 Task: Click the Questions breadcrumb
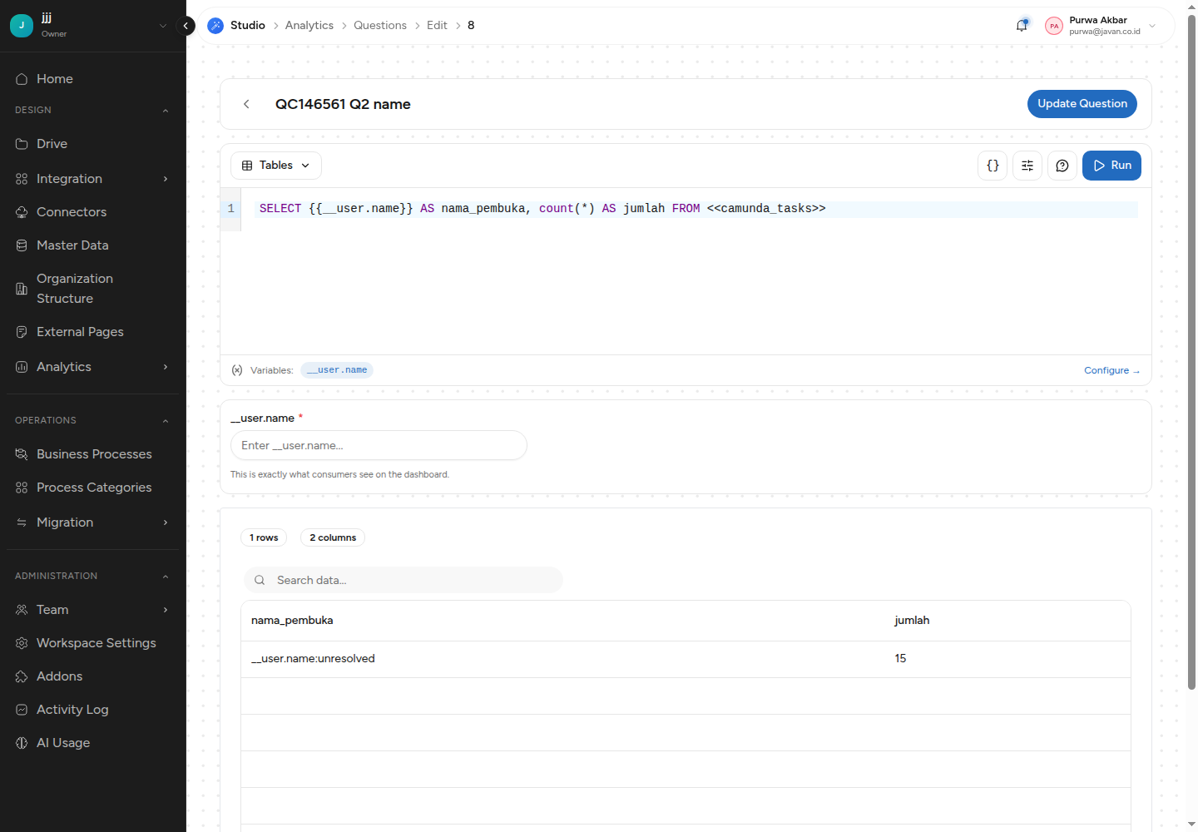point(380,26)
